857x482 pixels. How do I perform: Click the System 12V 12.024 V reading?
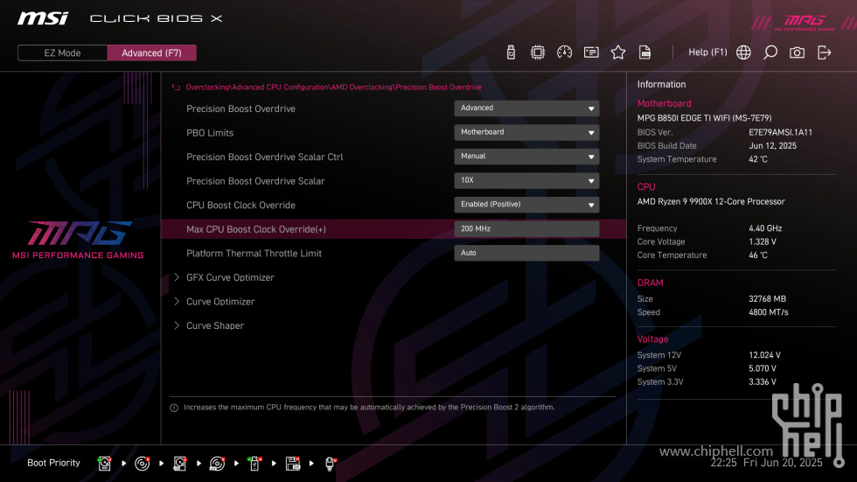pyautogui.click(x=764, y=355)
